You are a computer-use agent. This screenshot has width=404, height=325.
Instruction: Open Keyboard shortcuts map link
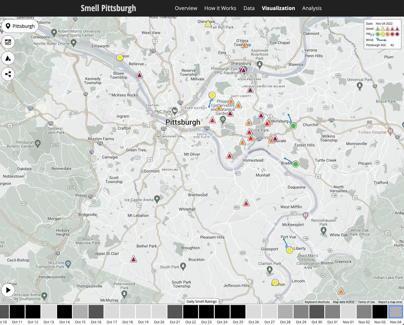tap(317, 302)
